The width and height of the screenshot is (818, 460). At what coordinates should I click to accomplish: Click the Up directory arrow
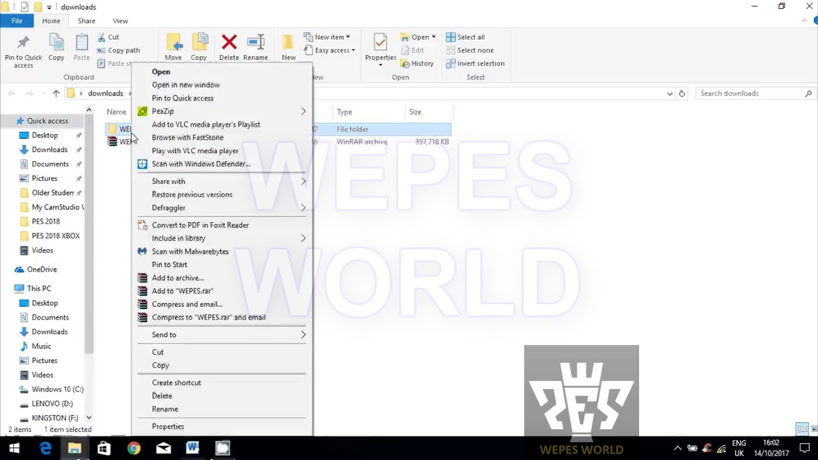56,93
